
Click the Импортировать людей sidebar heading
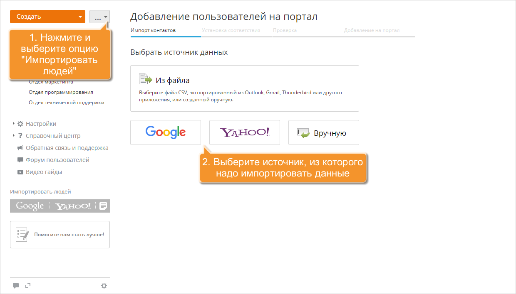pos(40,192)
